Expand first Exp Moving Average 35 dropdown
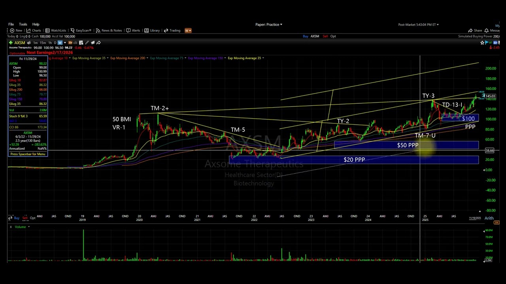Screen dimensions: 506x284 pyautogui.click(x=108, y=58)
